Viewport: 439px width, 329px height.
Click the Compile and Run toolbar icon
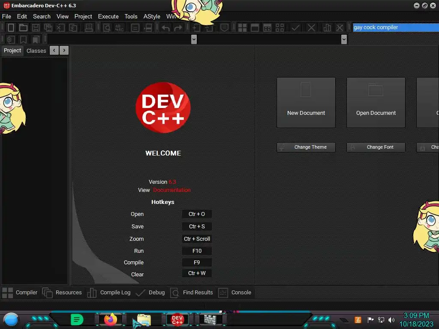pyautogui.click(x=268, y=28)
